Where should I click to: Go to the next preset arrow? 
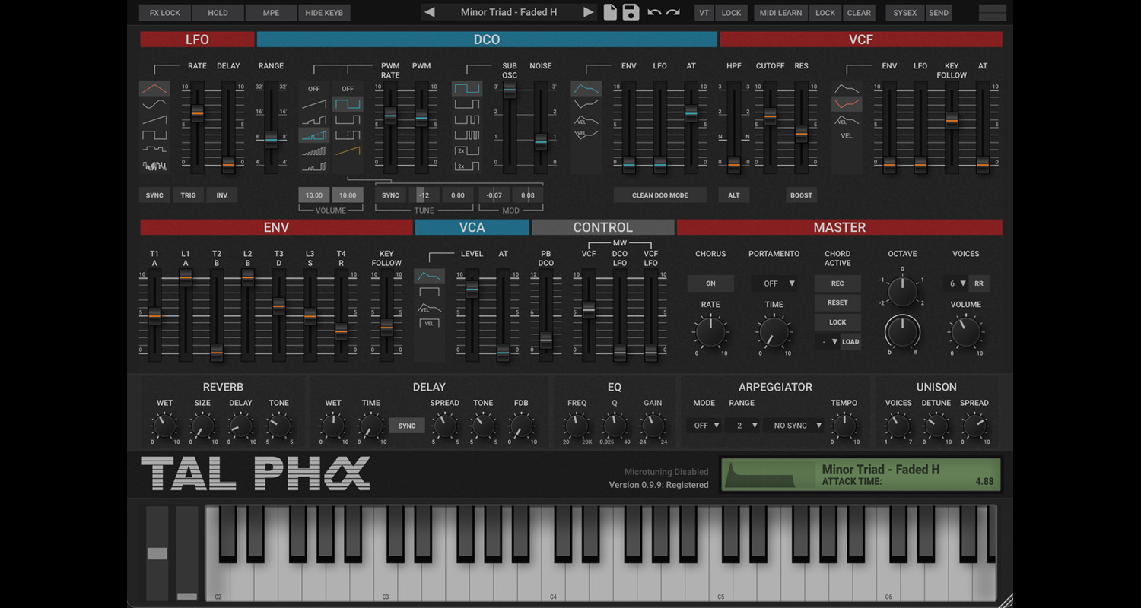pos(588,12)
